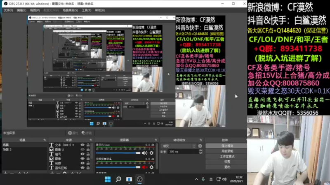Click 开始录制 to start recording
The image size is (330, 185).
click(227, 151)
